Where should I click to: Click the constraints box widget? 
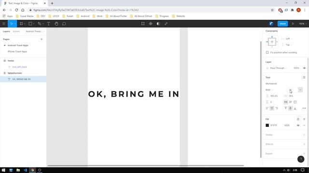[x=272, y=42]
